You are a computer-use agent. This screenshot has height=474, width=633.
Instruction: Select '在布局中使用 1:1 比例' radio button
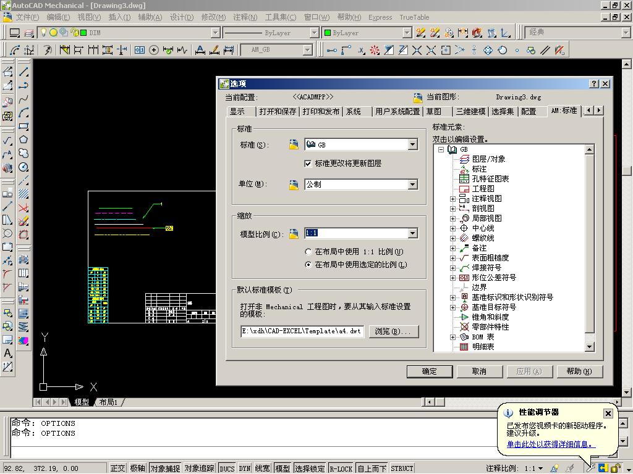point(308,252)
